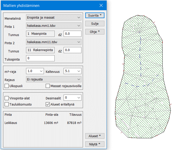The height and width of the screenshot is (150, 179).
Task: Open the m²-raja dropdown
Action: point(35,71)
